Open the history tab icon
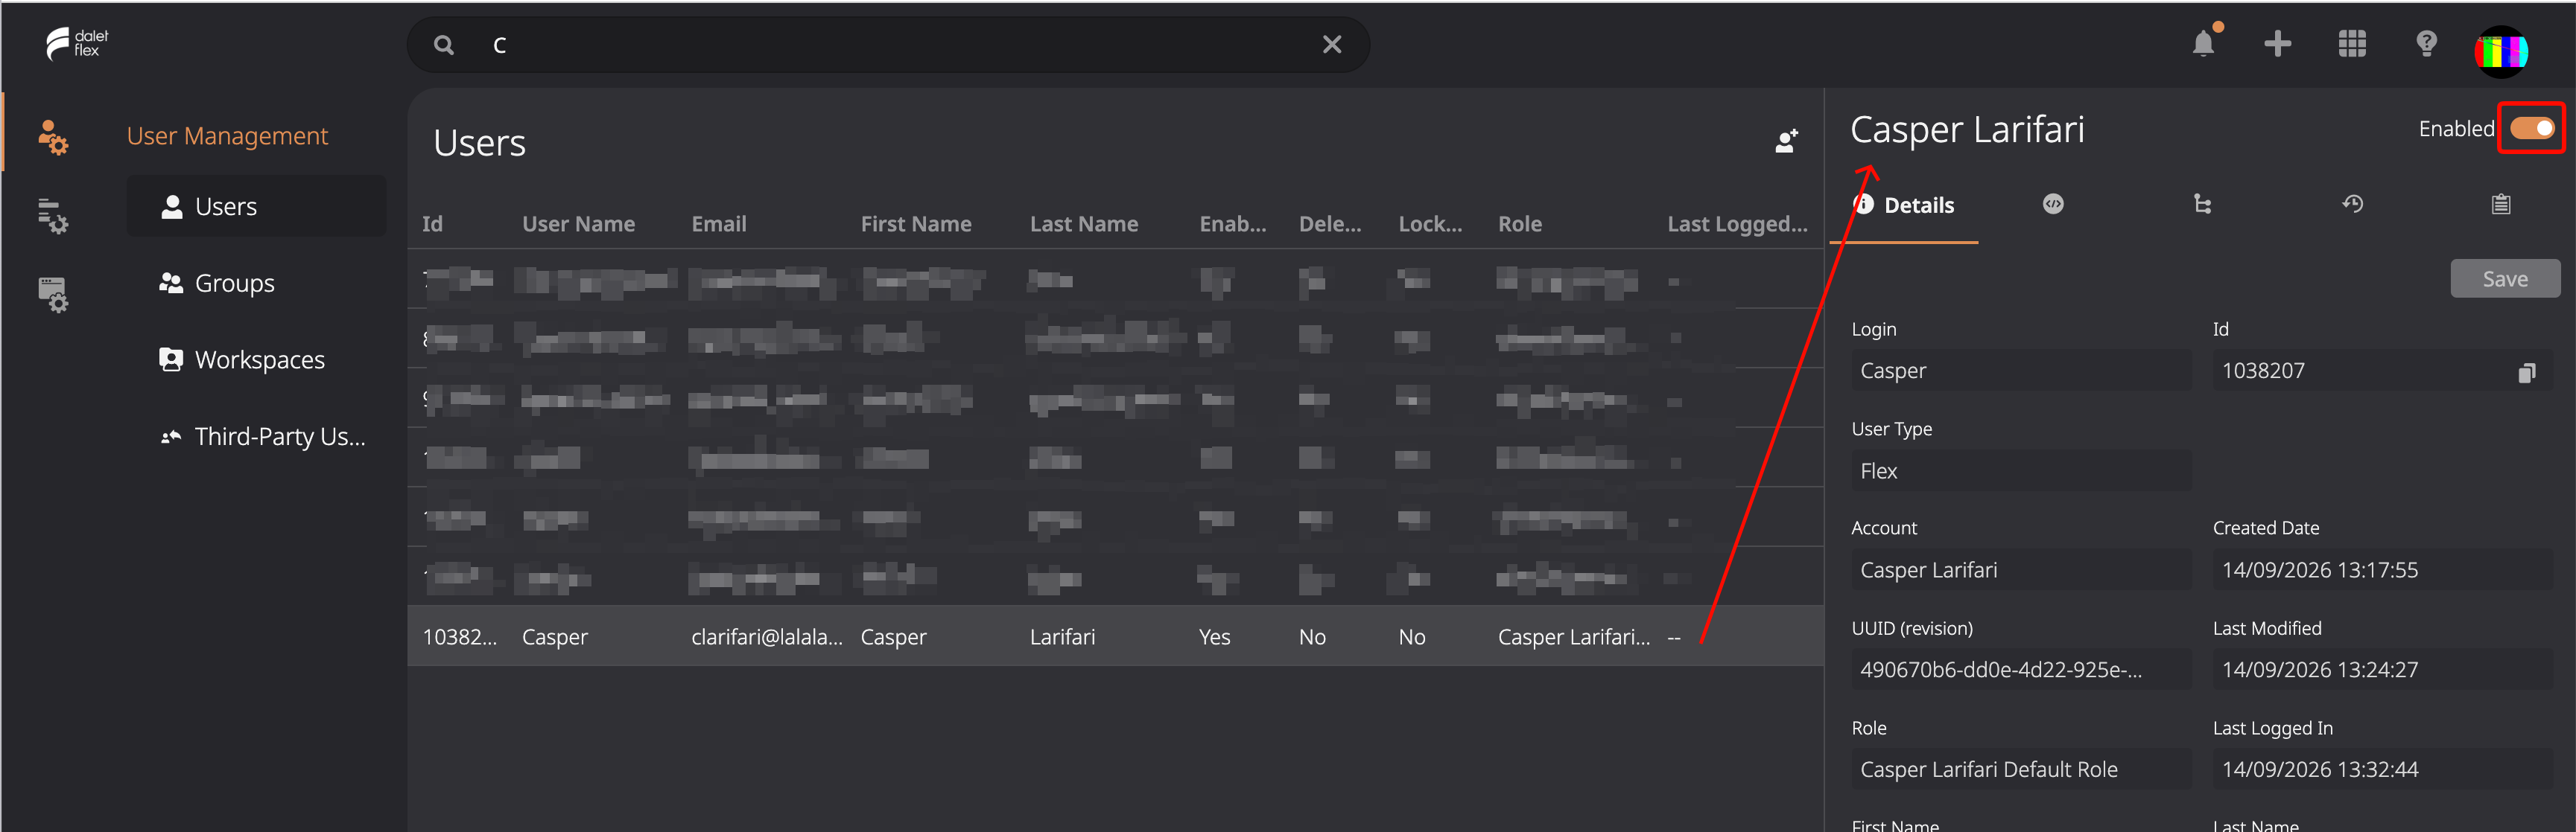The image size is (2576, 832). click(x=2352, y=205)
